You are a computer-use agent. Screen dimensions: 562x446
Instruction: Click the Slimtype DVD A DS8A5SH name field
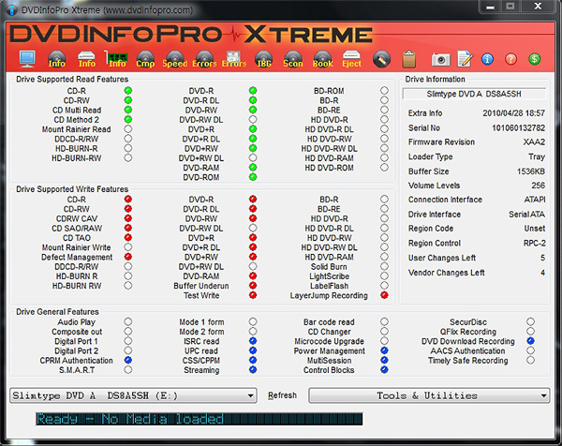[474, 94]
